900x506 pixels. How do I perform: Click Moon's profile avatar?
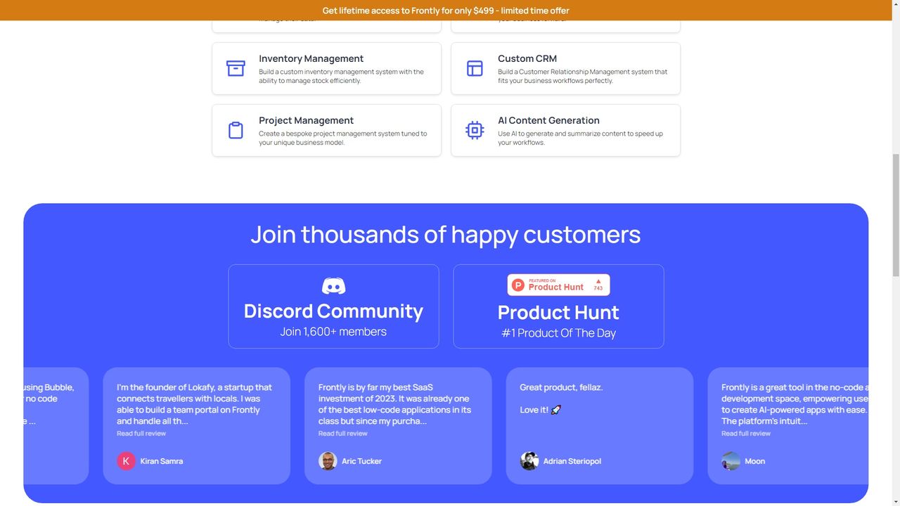click(x=731, y=461)
